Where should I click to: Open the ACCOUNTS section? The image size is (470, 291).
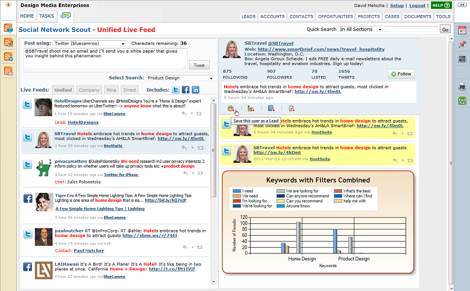273,16
